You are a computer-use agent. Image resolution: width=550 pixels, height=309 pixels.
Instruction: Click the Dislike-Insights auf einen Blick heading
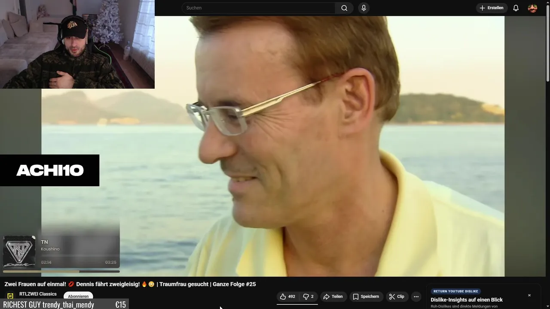coord(467,300)
